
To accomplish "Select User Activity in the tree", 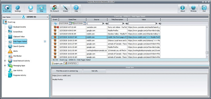I will (x=18, y=70).
